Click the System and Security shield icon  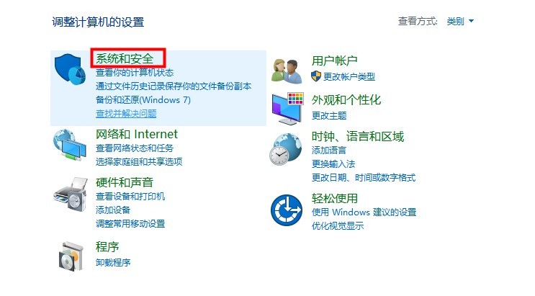click(71, 69)
